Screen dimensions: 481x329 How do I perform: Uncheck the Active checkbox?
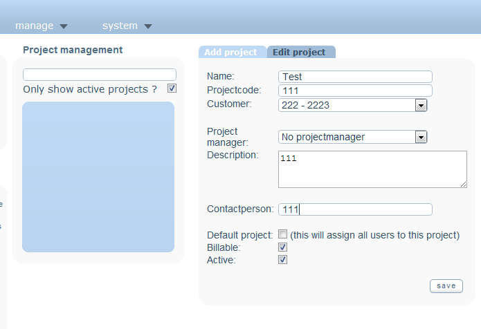click(282, 259)
